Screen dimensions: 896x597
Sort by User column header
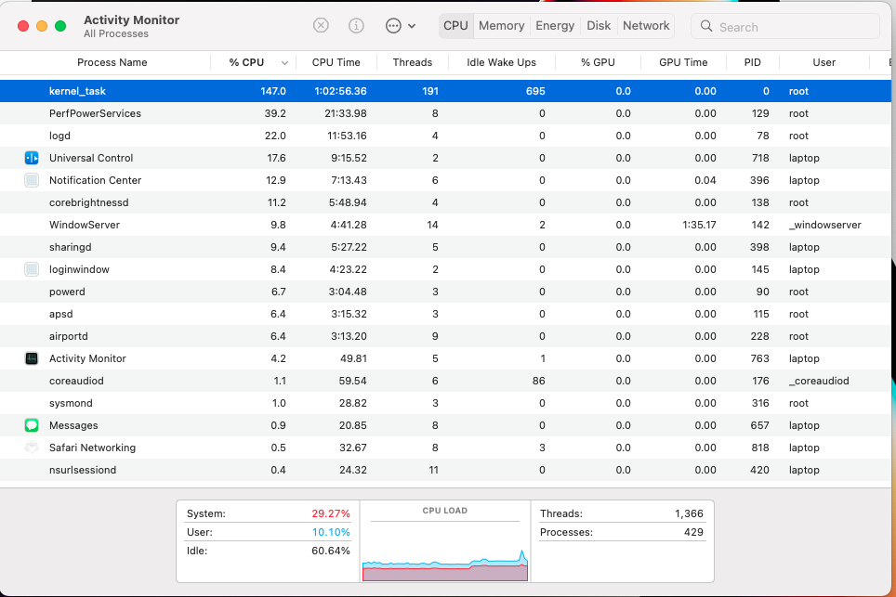point(824,63)
